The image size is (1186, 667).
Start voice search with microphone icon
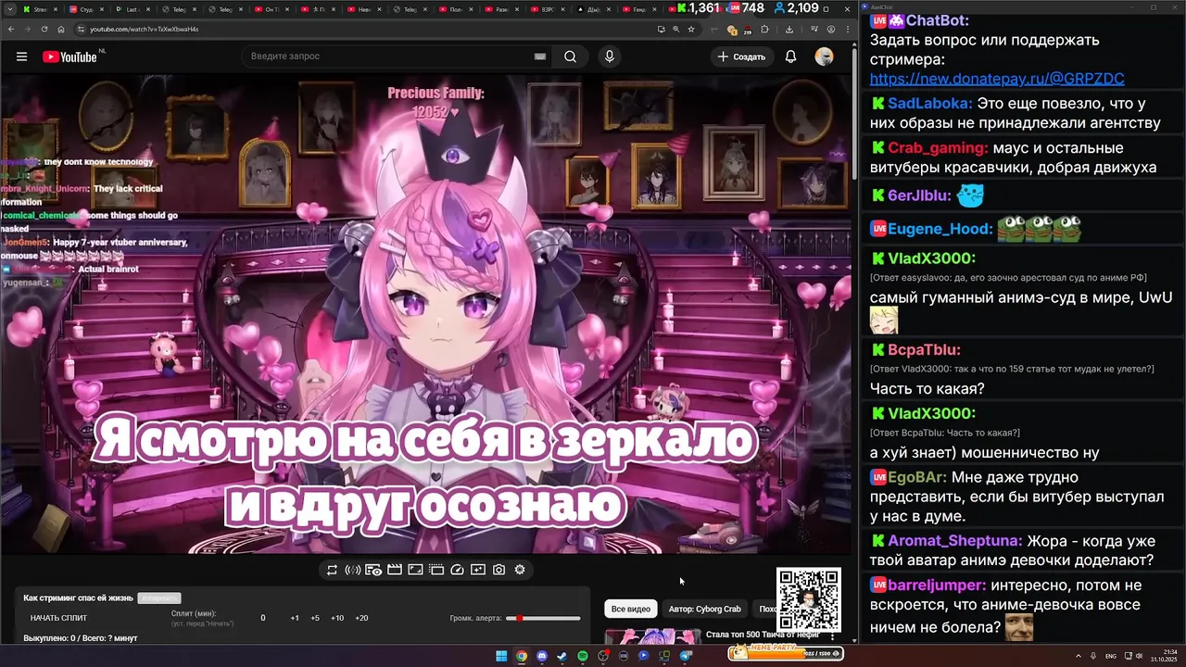tap(609, 57)
